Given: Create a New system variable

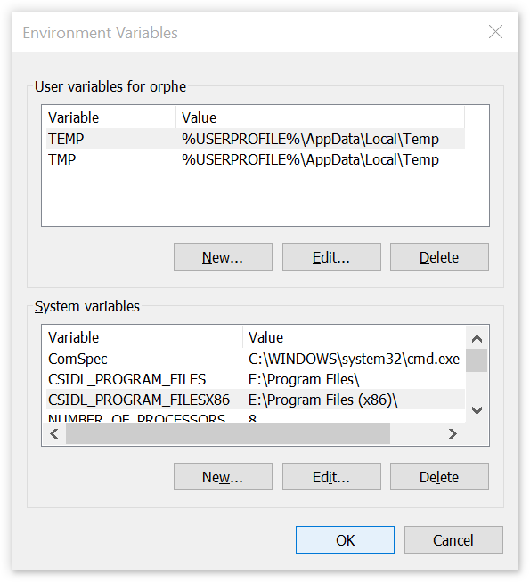Looking at the screenshot, I should click(223, 477).
